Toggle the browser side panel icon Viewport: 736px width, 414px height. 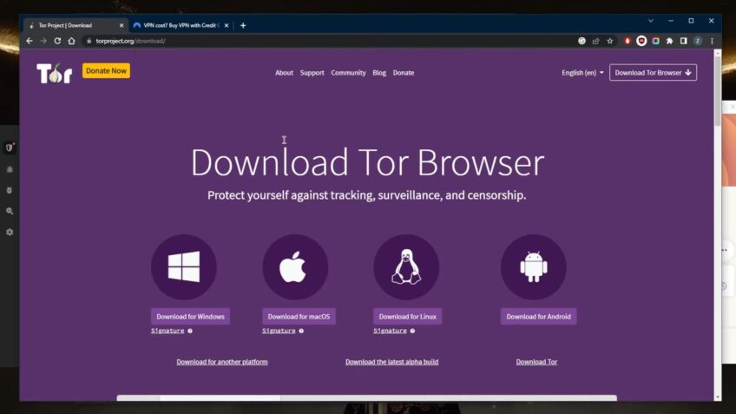pyautogui.click(x=683, y=41)
